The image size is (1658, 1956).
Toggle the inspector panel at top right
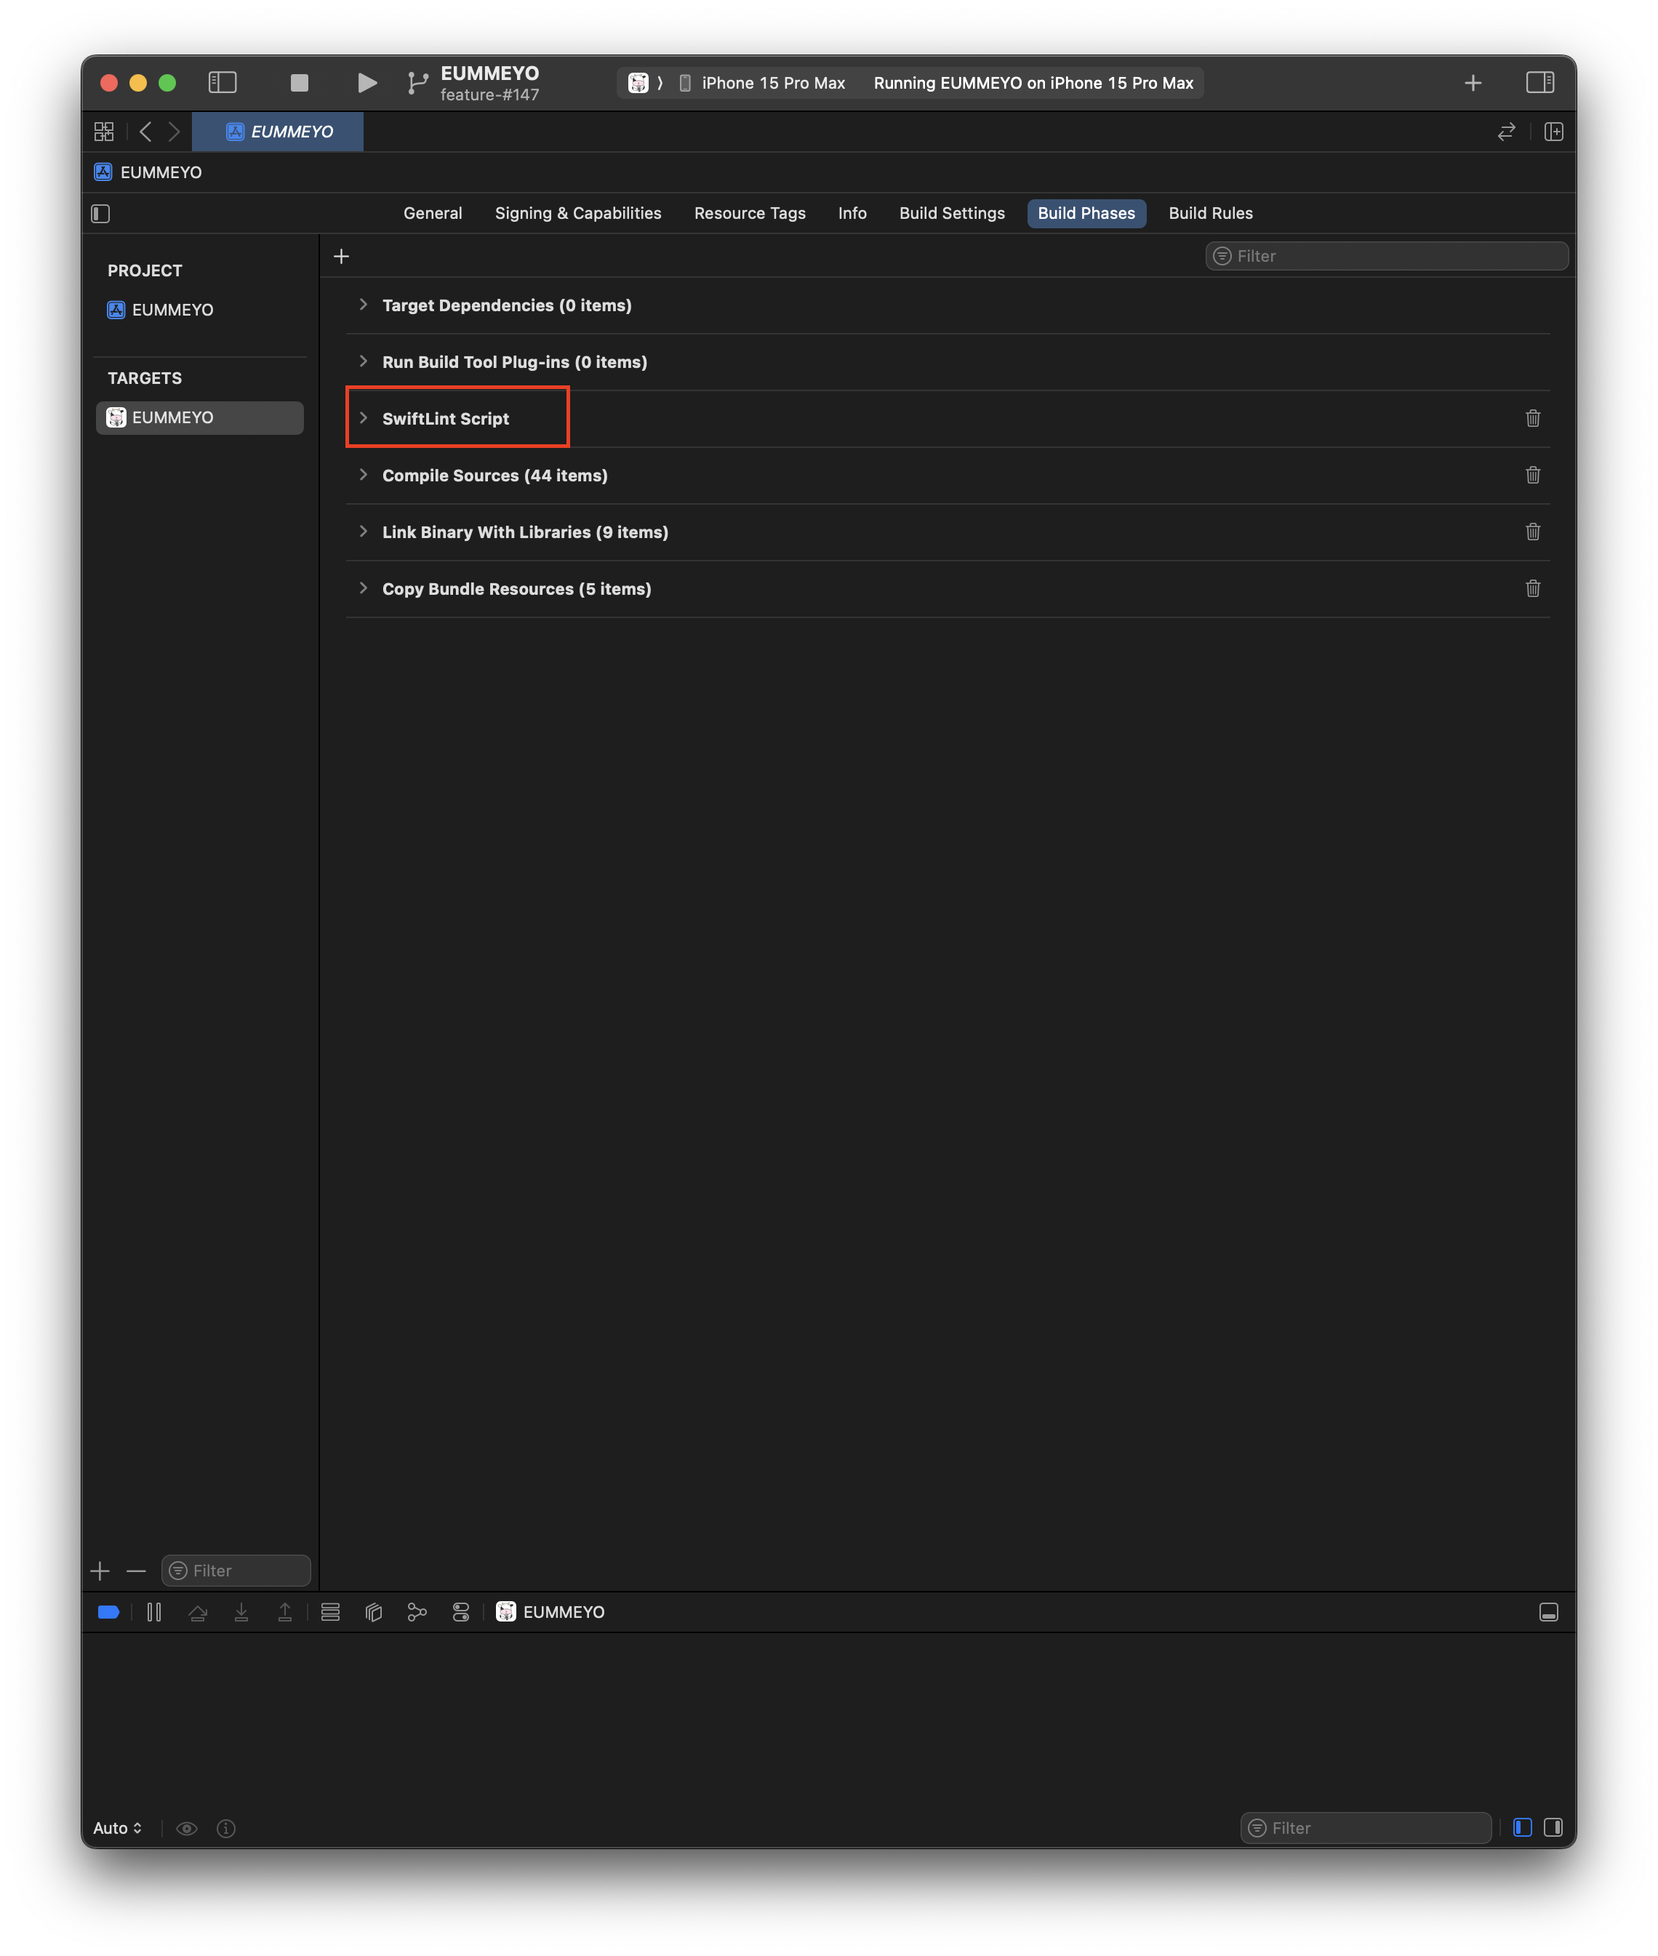pyautogui.click(x=1539, y=83)
